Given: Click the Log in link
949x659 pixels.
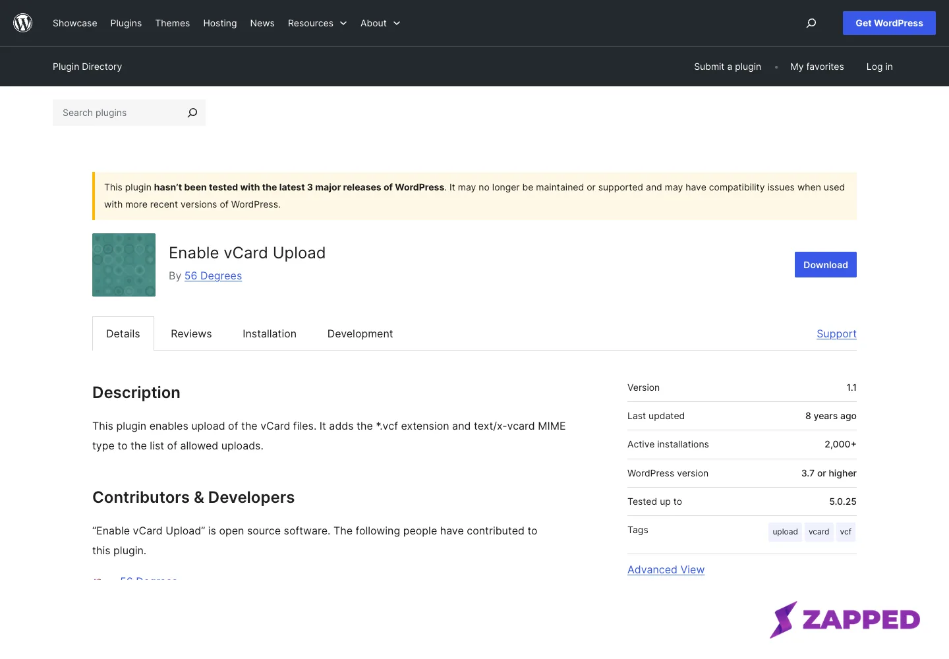Looking at the screenshot, I should click(880, 67).
